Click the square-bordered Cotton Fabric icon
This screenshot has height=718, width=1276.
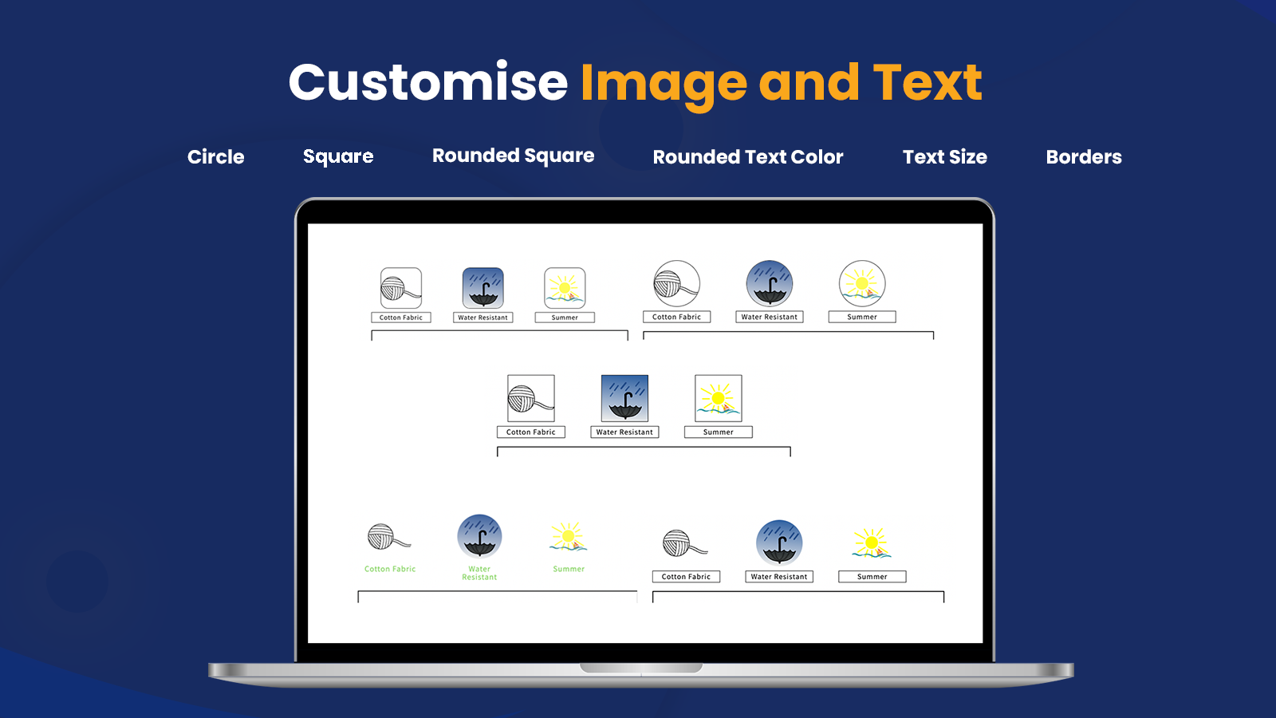(x=530, y=399)
